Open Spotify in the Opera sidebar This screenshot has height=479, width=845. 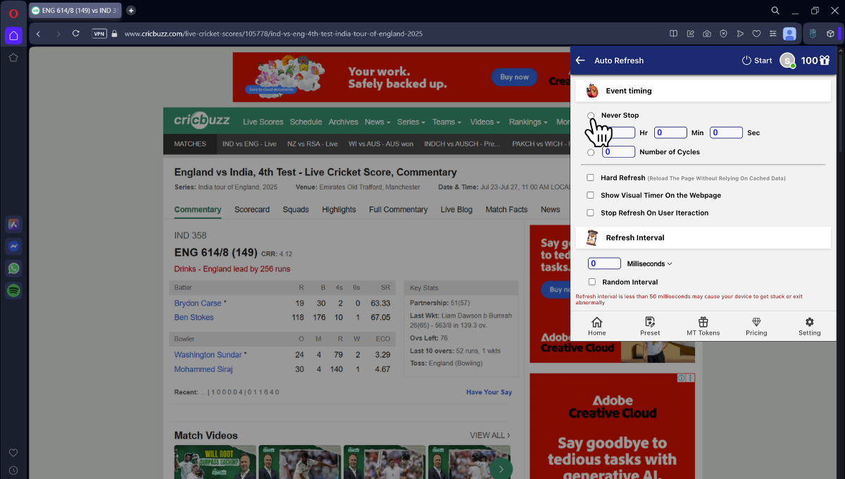13,290
